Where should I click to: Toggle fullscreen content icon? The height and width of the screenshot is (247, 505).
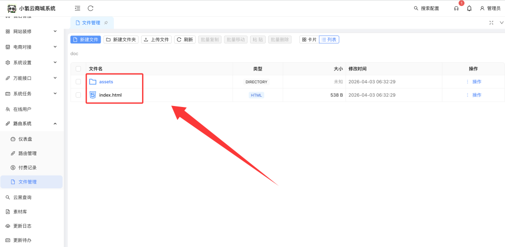tap(491, 23)
